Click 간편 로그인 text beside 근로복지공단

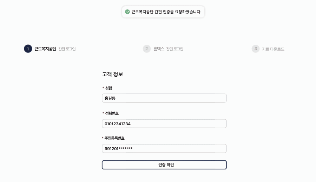(67, 49)
